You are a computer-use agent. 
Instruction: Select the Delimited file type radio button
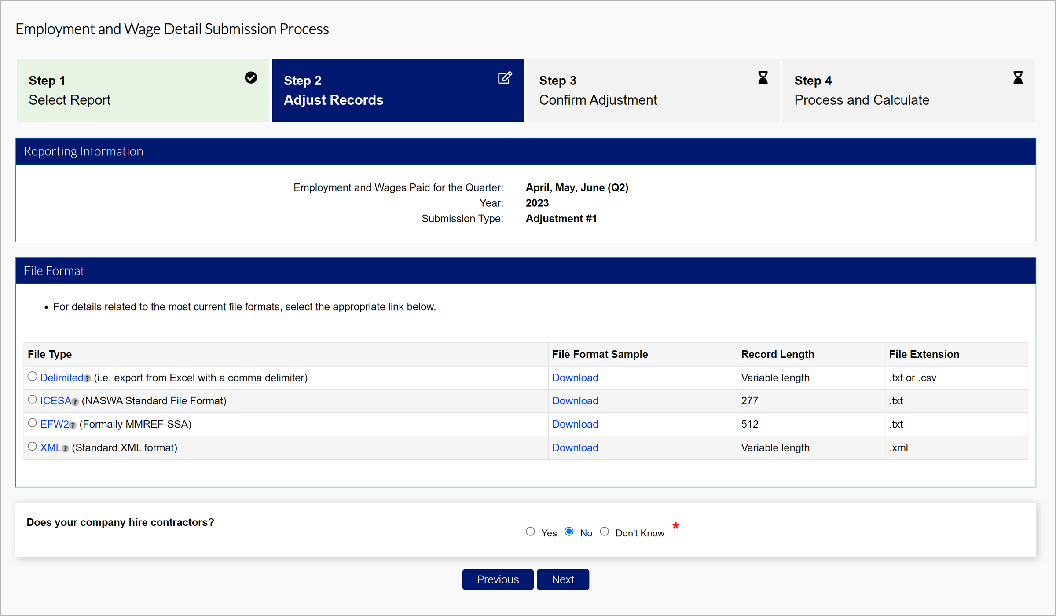pos(32,377)
